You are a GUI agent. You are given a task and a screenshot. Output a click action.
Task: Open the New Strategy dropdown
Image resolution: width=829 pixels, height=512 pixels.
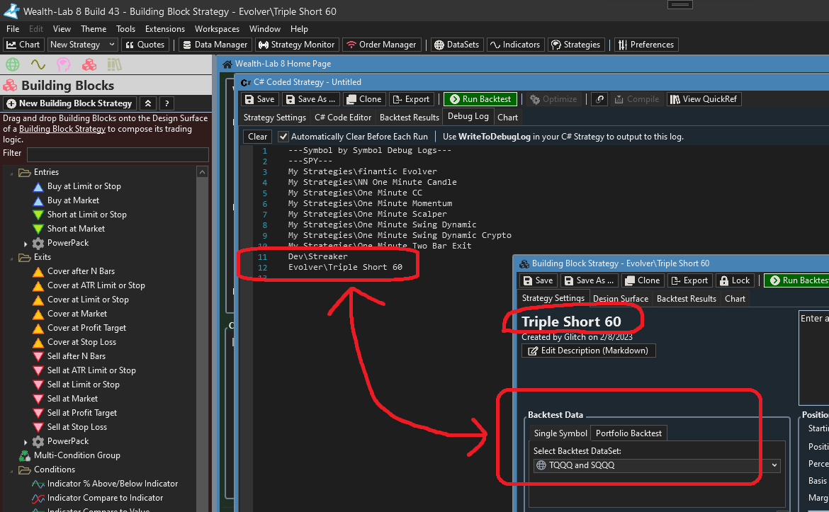[x=82, y=45]
